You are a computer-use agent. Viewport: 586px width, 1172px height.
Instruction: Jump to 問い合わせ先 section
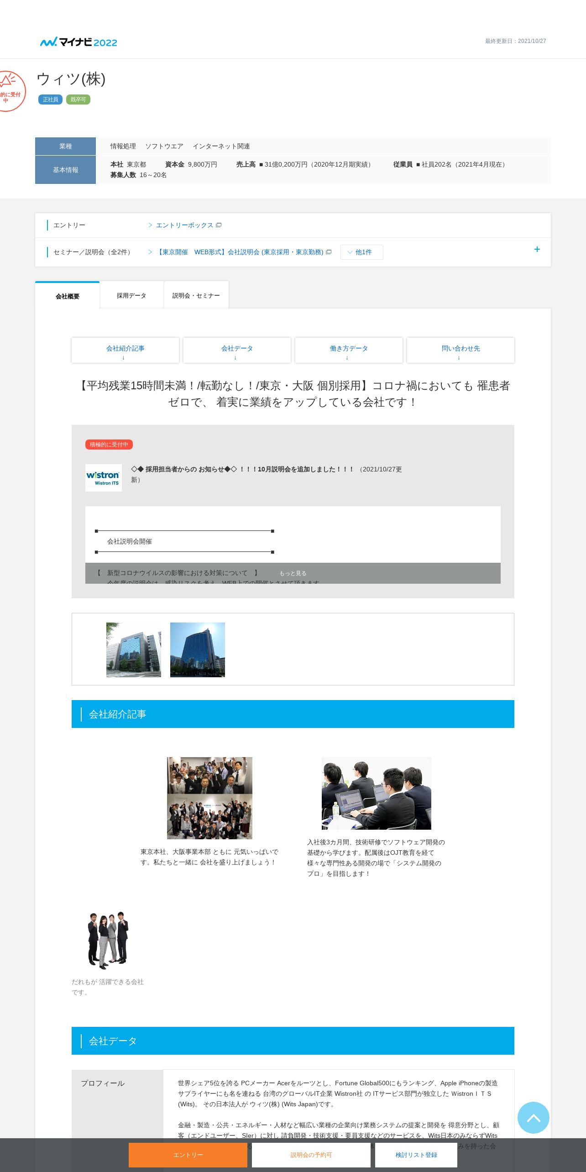[x=460, y=350]
